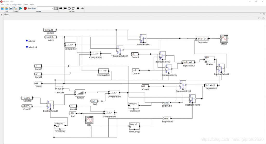Select the a+b+c+2 Expression block
This screenshot has width=266, height=144.
click(203, 39)
